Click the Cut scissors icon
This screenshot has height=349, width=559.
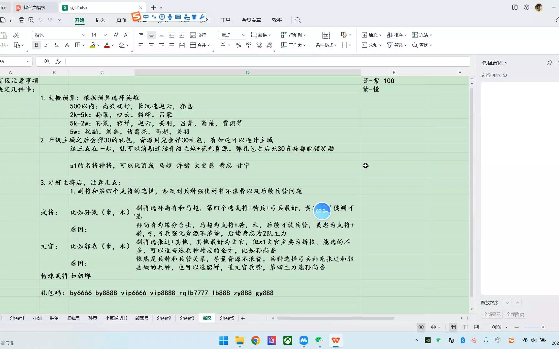click(x=16, y=35)
